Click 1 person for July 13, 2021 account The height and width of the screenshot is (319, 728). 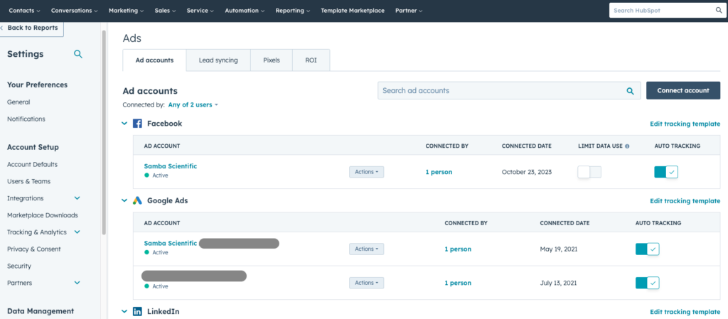[x=458, y=283]
